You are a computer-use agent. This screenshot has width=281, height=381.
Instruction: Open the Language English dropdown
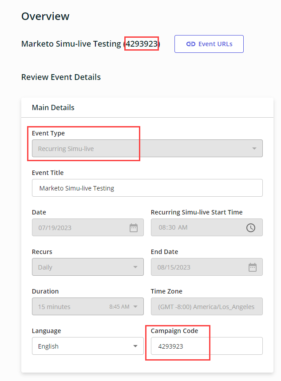(x=88, y=346)
